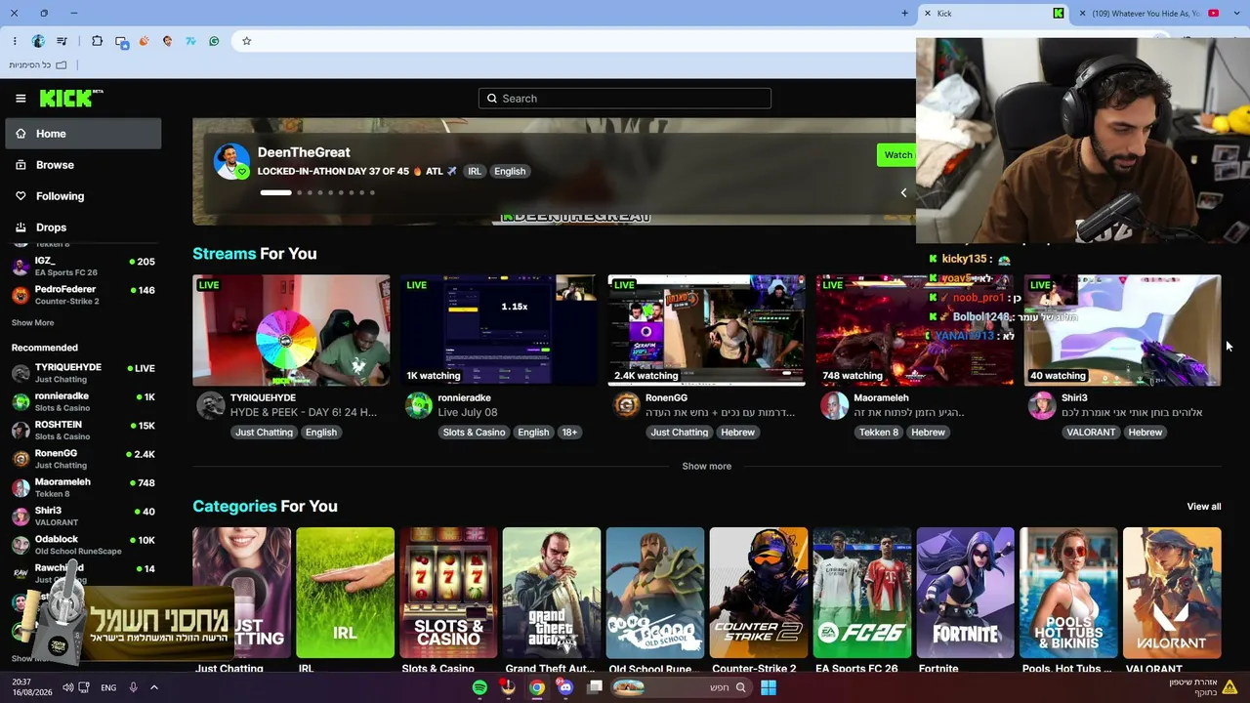The width and height of the screenshot is (1250, 703).
Task: Open the RonenGG stream thumbnail
Action: (x=707, y=330)
